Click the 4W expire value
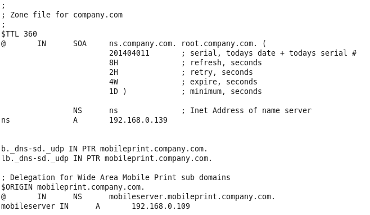Viewport: 370px width, 215px height. [114, 82]
